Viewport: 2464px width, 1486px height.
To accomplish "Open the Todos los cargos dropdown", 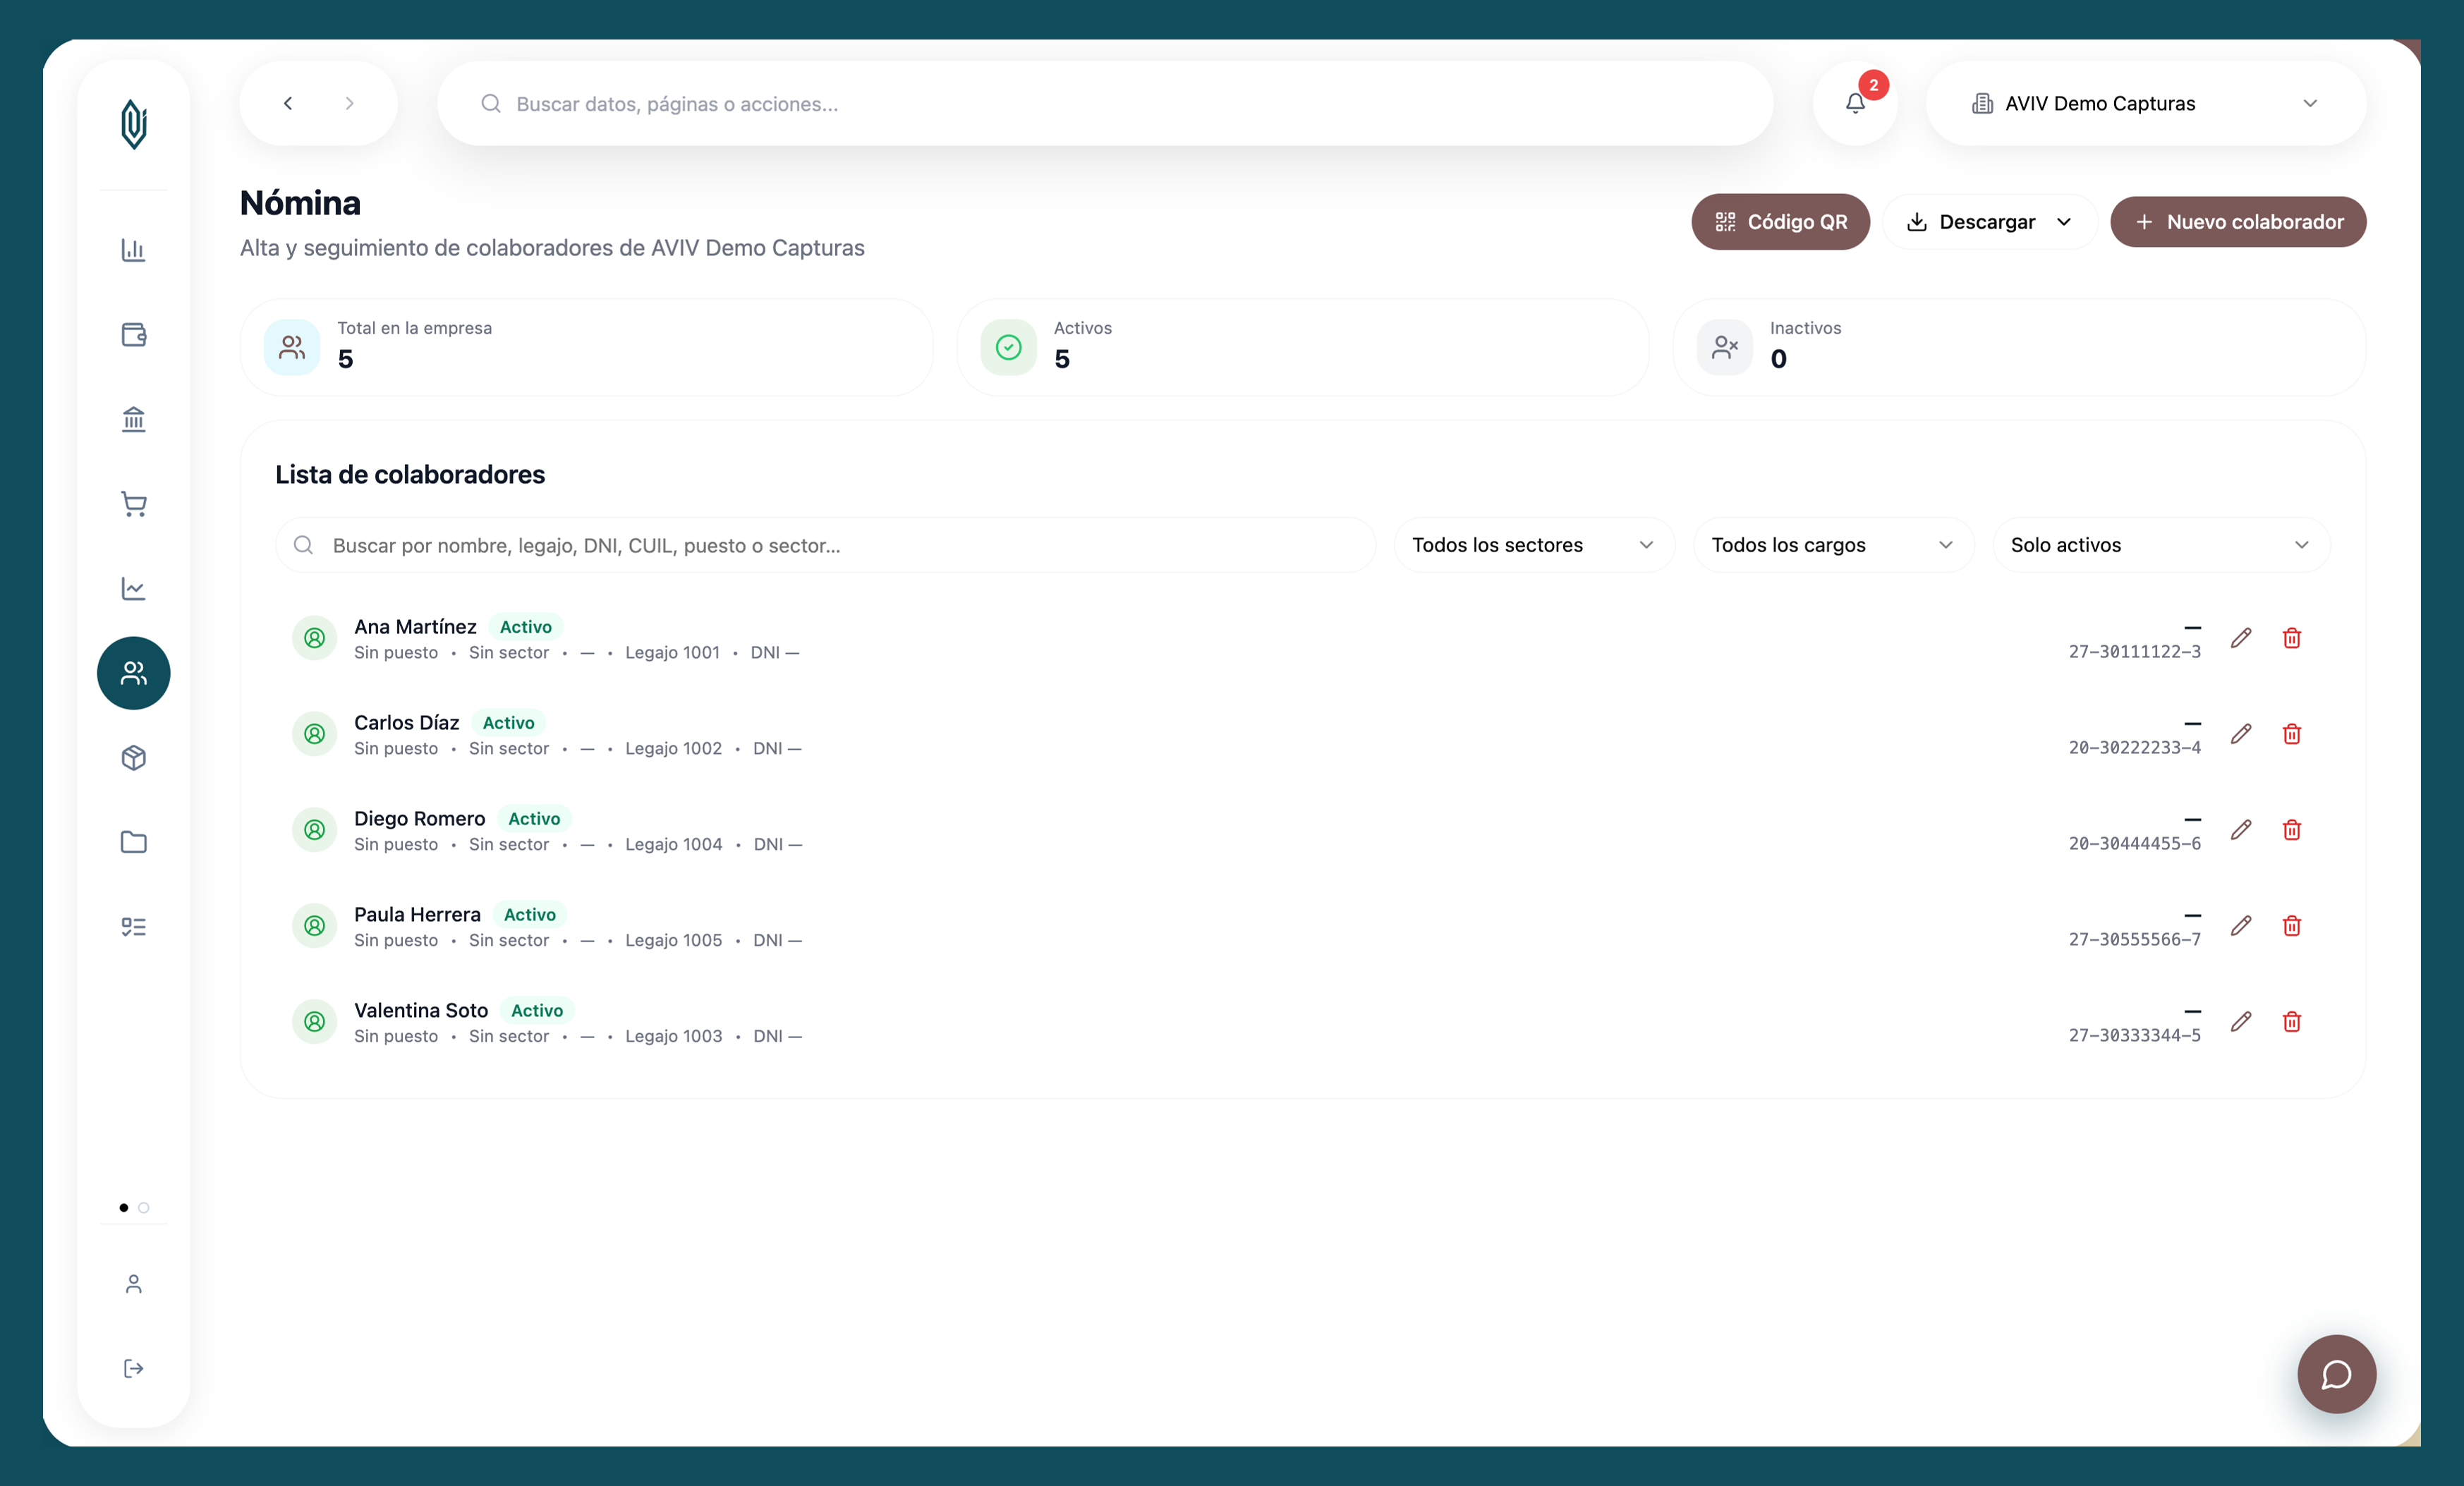I will tap(1833, 545).
